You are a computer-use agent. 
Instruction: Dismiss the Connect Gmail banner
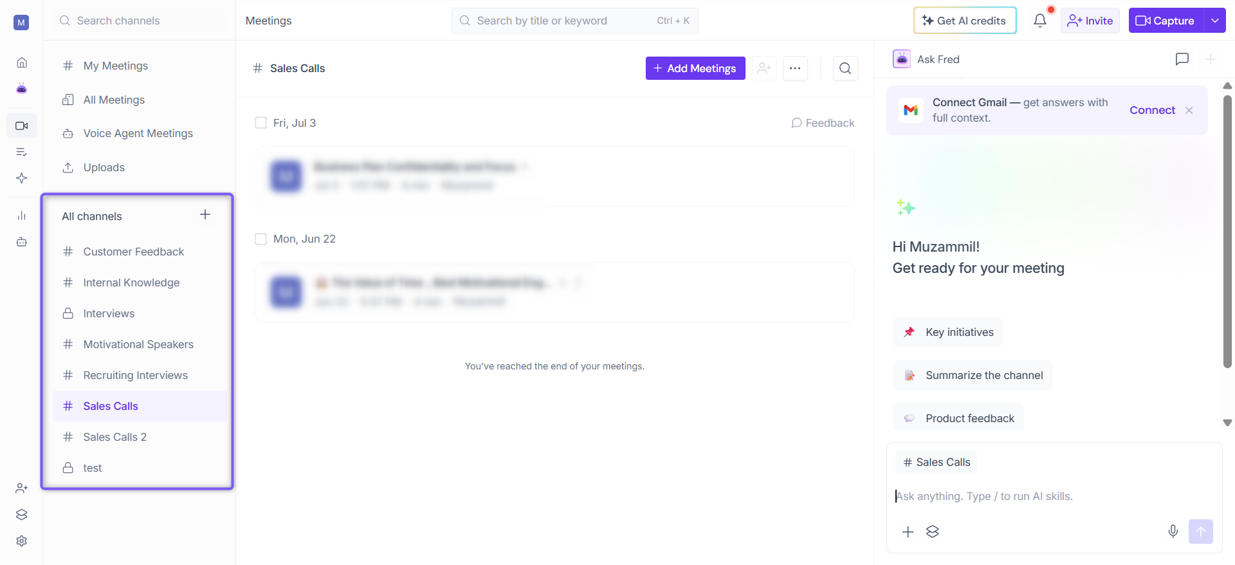point(1189,110)
